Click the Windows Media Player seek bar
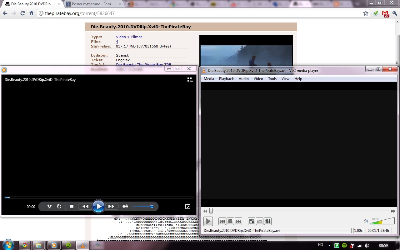 pyautogui.click(x=99, y=197)
